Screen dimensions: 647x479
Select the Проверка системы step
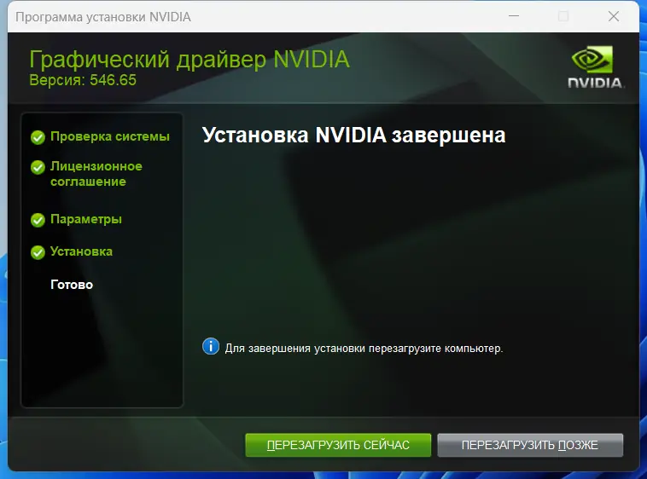(110, 136)
